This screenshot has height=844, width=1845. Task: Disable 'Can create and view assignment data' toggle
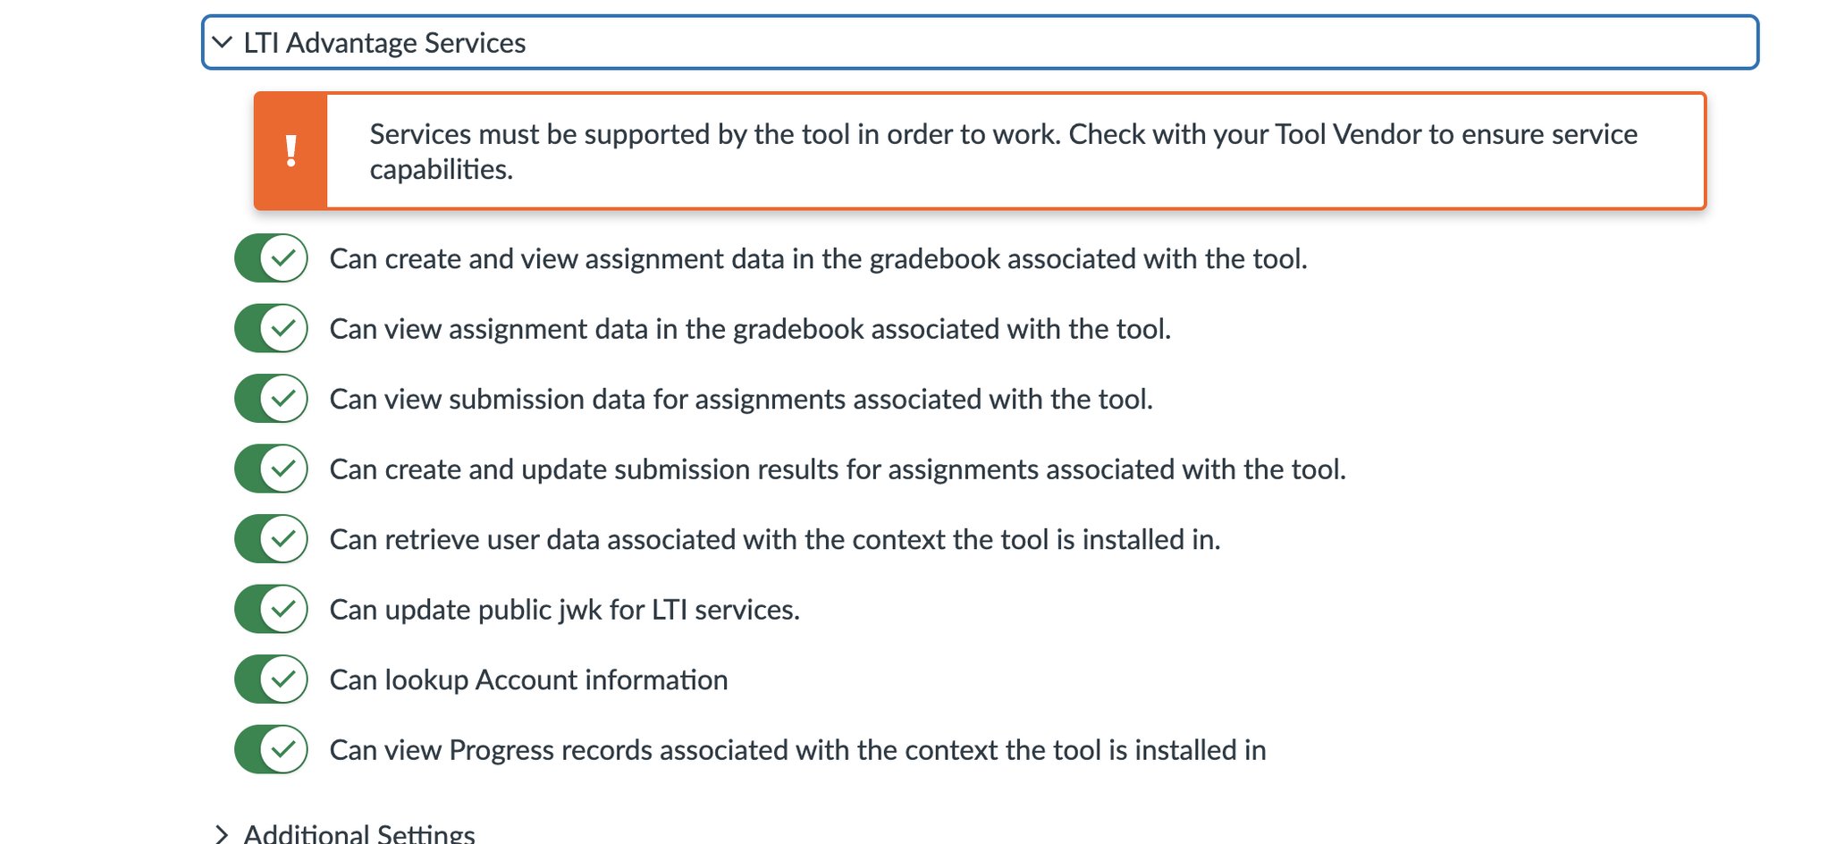pyautogui.click(x=271, y=259)
